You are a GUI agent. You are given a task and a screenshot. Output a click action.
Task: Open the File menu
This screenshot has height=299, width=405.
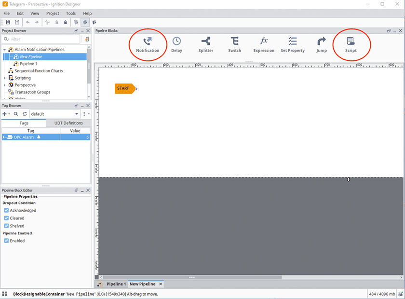[6, 14]
